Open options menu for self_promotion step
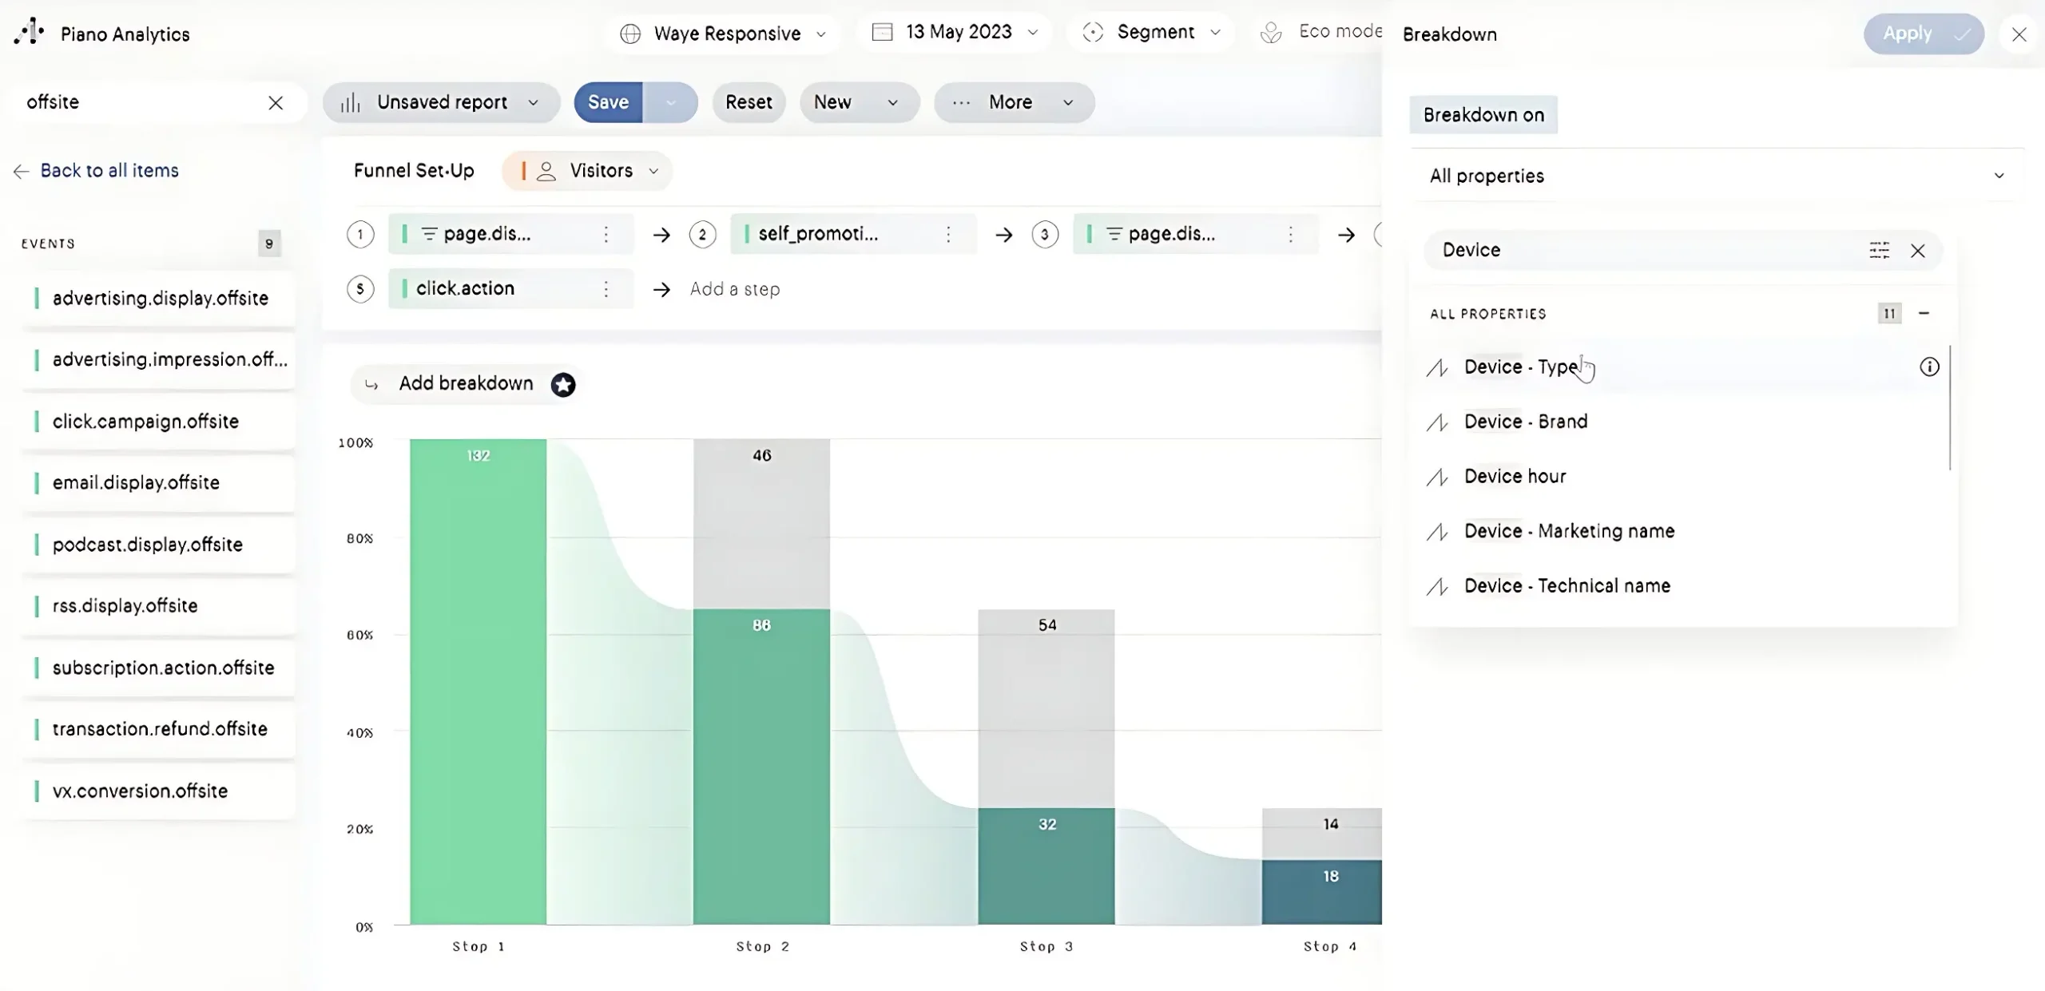 948,234
